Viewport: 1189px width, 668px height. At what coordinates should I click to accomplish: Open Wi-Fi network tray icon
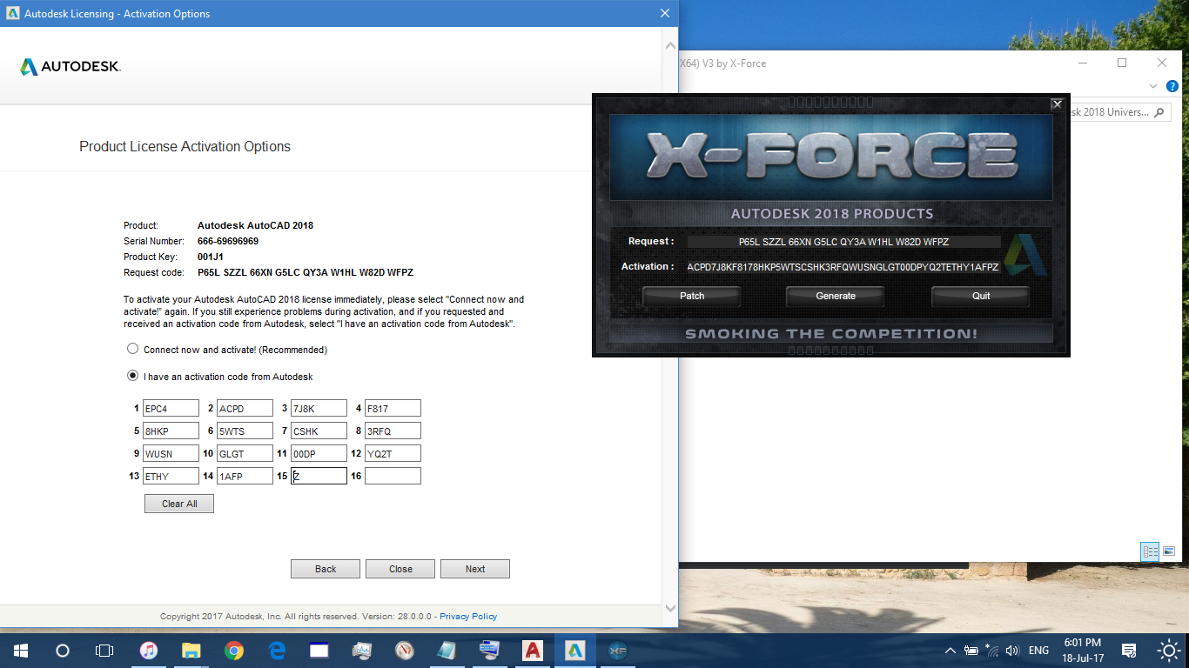coord(991,650)
